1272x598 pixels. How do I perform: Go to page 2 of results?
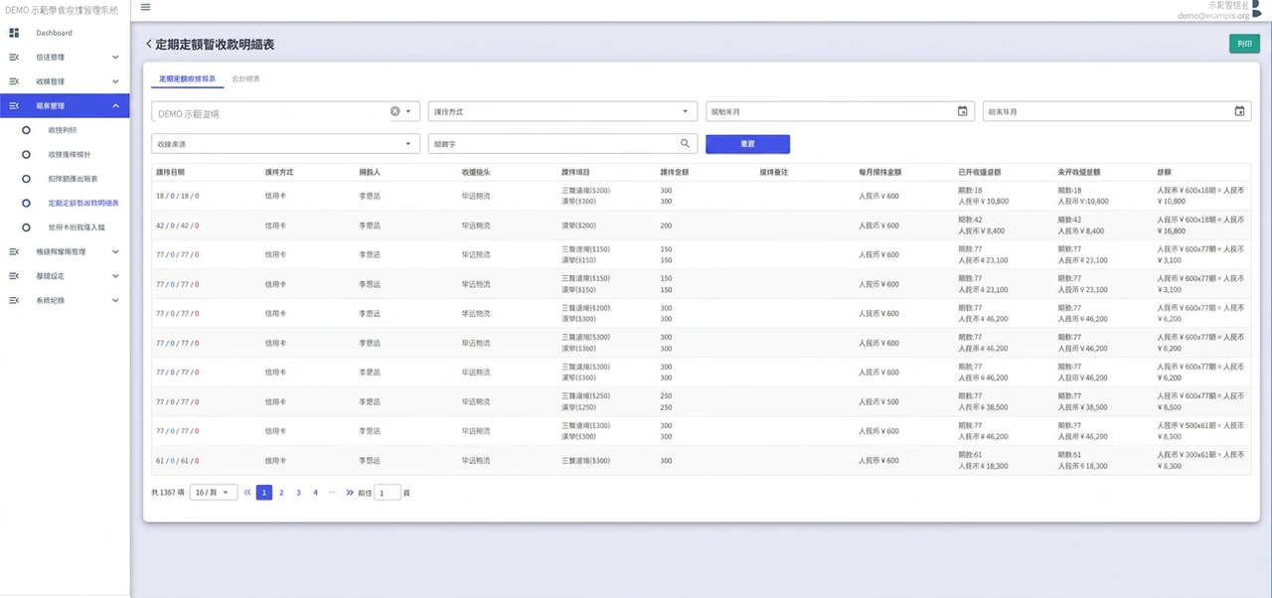281,492
